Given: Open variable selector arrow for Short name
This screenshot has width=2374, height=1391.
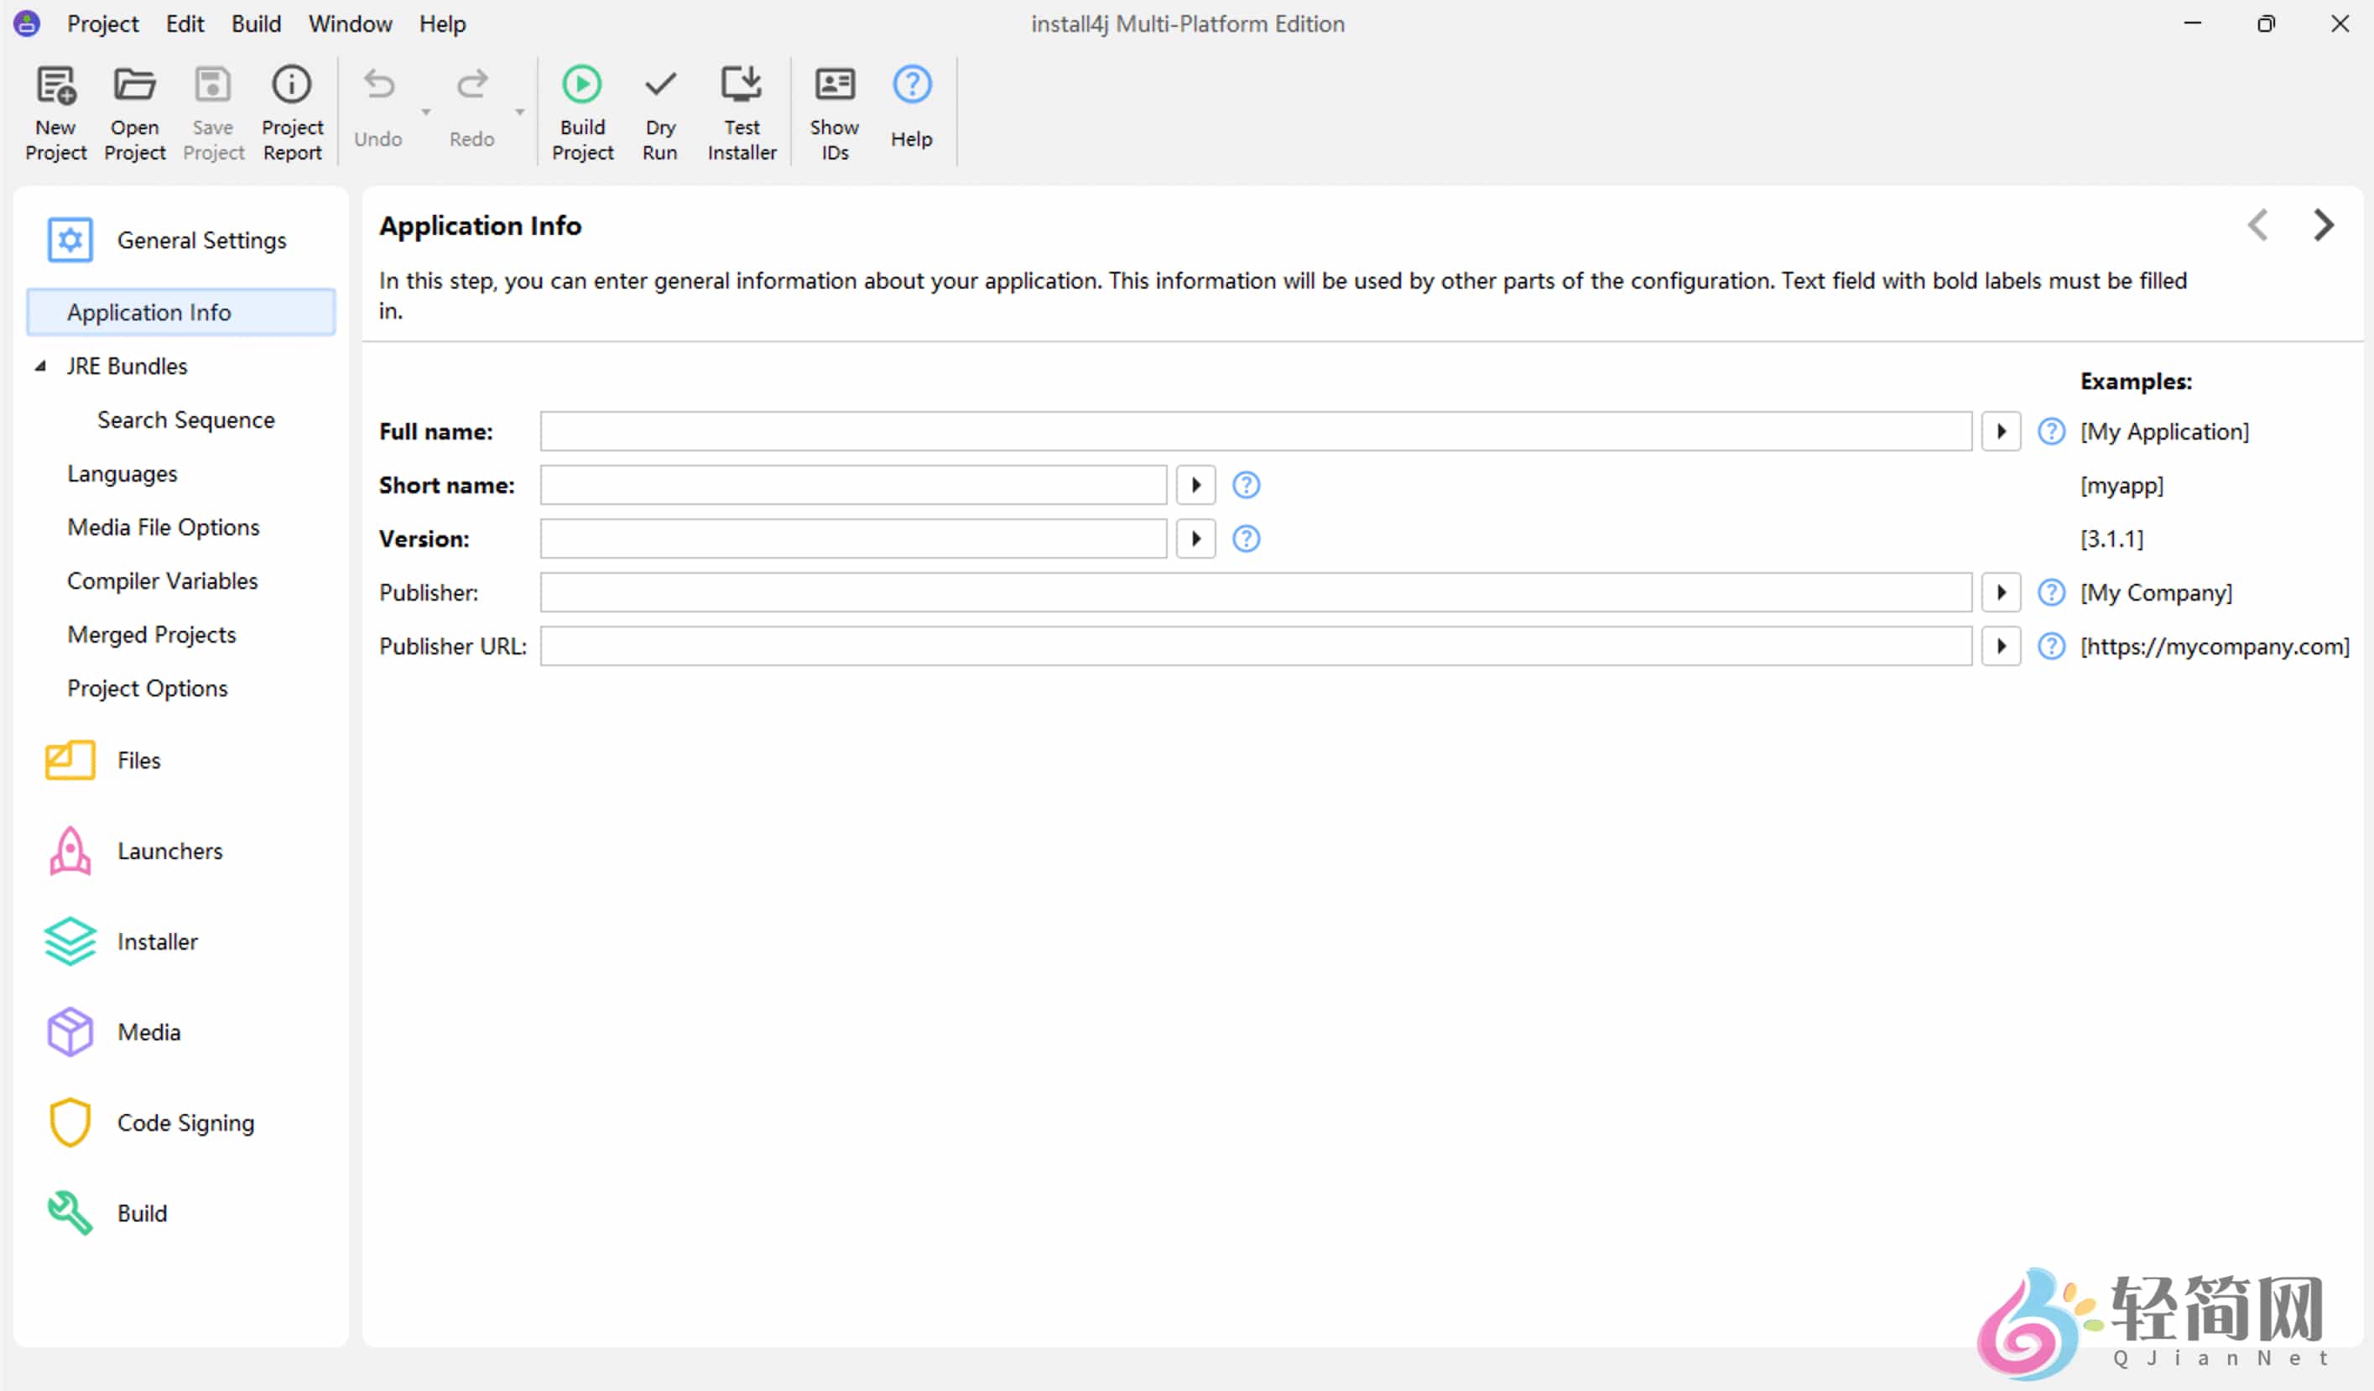Looking at the screenshot, I should click(x=1195, y=486).
